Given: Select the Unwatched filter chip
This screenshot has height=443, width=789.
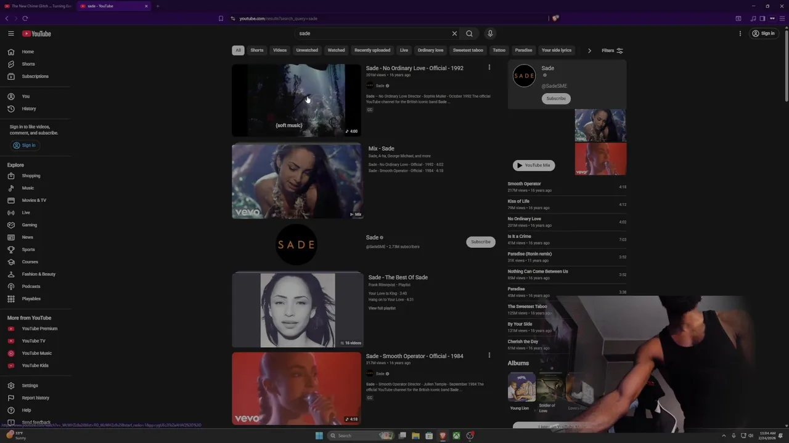Looking at the screenshot, I should [x=307, y=50].
